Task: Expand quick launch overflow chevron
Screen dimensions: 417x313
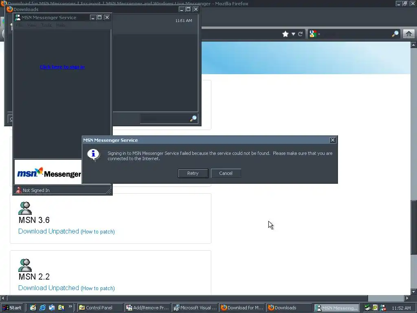Action: [x=70, y=306]
